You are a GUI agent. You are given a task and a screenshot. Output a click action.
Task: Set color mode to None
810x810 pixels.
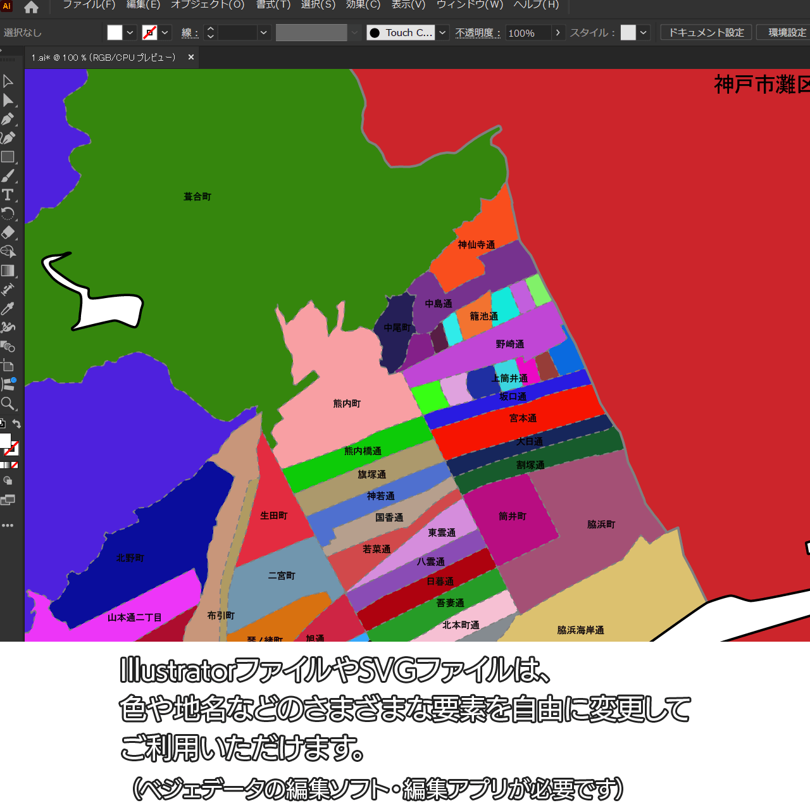pyautogui.click(x=15, y=465)
